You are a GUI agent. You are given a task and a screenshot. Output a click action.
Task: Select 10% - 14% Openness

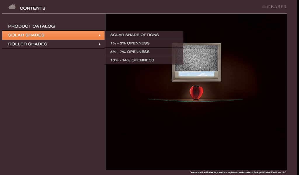(132, 60)
